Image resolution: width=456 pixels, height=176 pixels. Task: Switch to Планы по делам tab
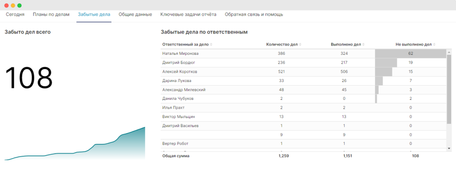(51, 15)
